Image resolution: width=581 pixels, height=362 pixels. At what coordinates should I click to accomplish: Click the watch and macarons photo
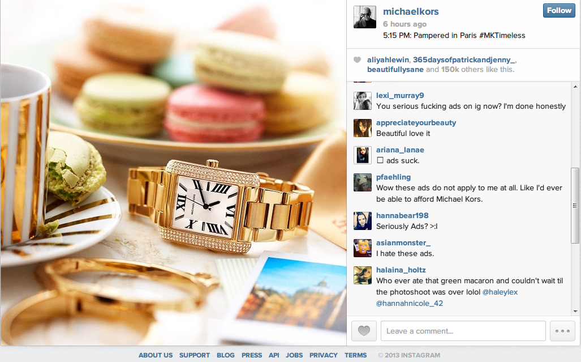[174, 173]
